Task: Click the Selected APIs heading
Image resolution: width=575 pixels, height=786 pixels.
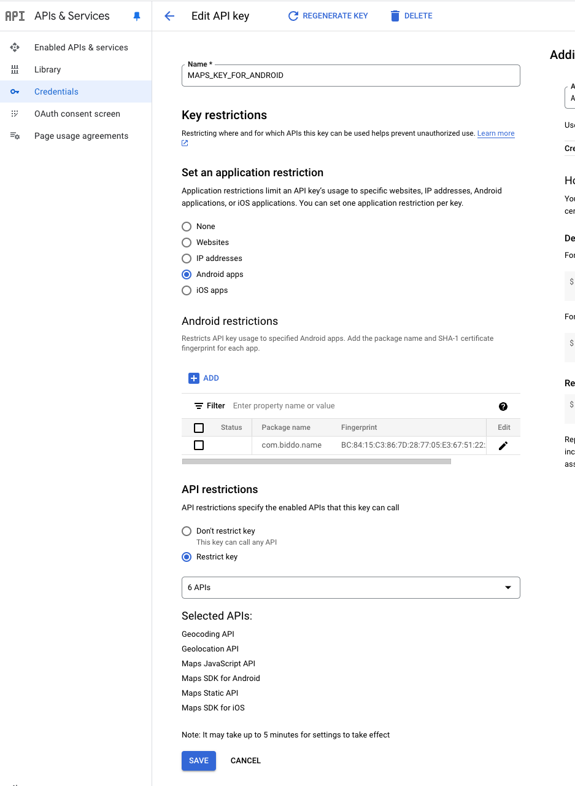Action: point(217,616)
